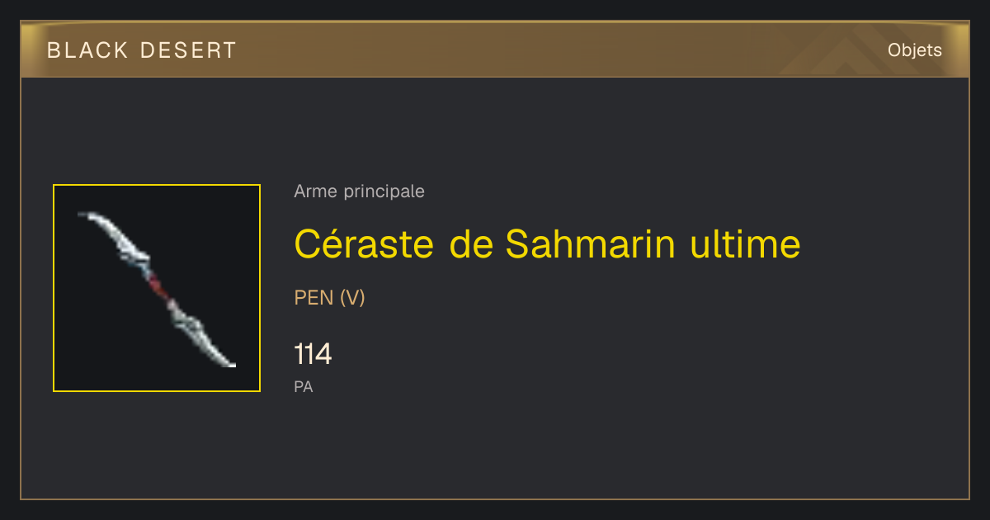990x520 pixels.
Task: Click the Céraste de Sahmarin weapon icon
Action: pos(157,288)
